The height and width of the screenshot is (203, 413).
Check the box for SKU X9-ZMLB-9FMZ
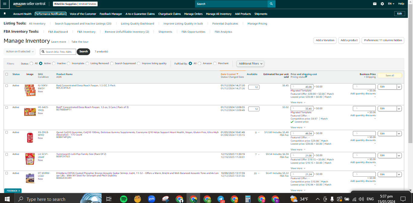(7, 133)
